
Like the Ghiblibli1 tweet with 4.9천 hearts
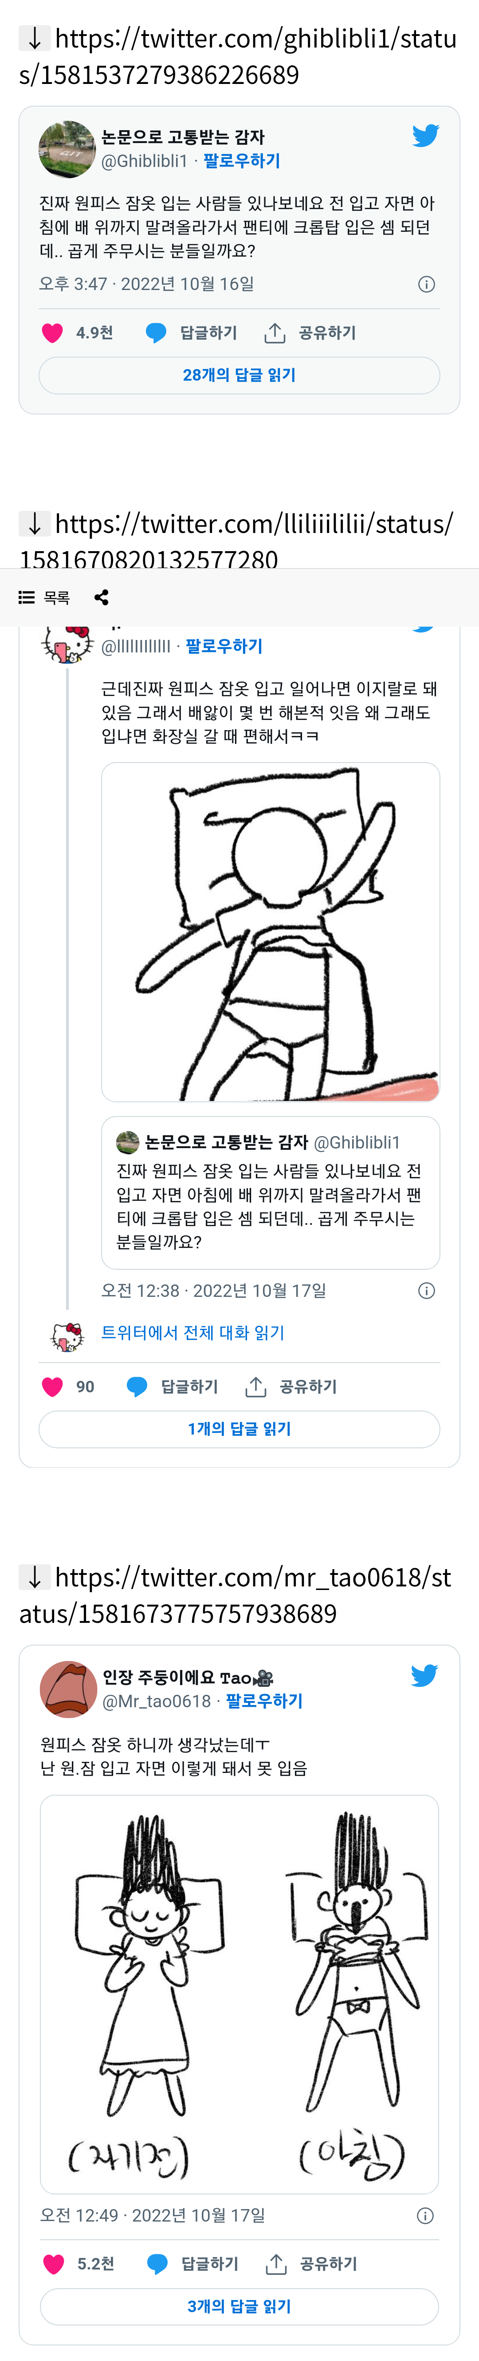[53, 333]
